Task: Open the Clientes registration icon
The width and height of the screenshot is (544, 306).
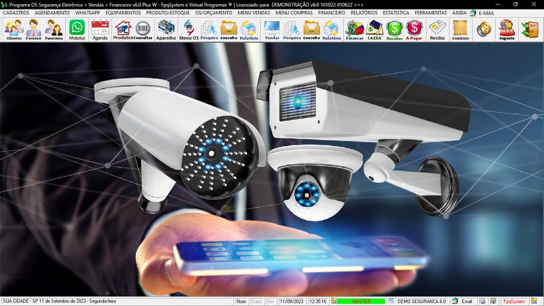Action: 14,30
